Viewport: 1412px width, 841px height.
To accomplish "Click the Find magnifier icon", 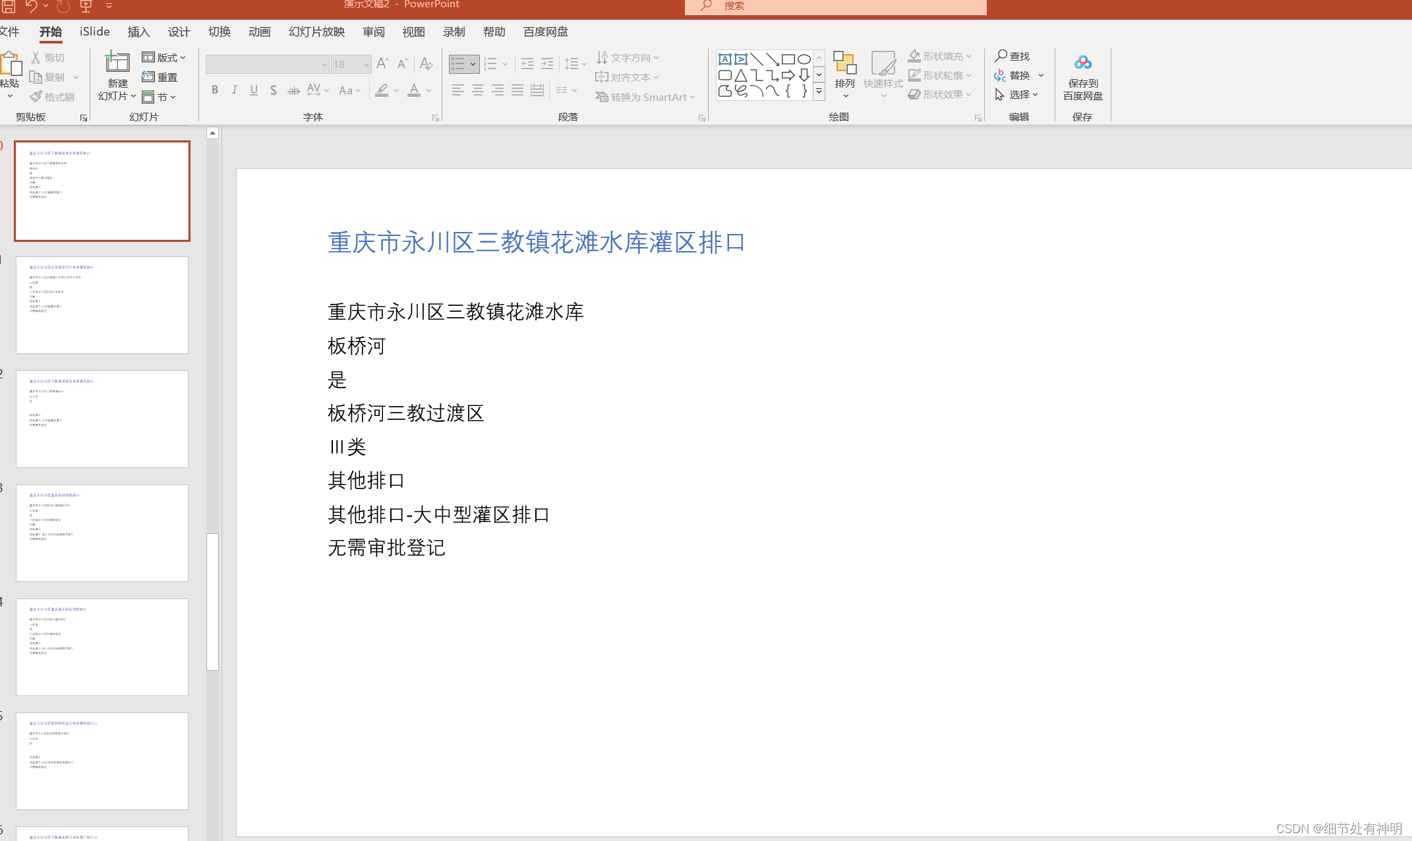I will [x=1001, y=56].
